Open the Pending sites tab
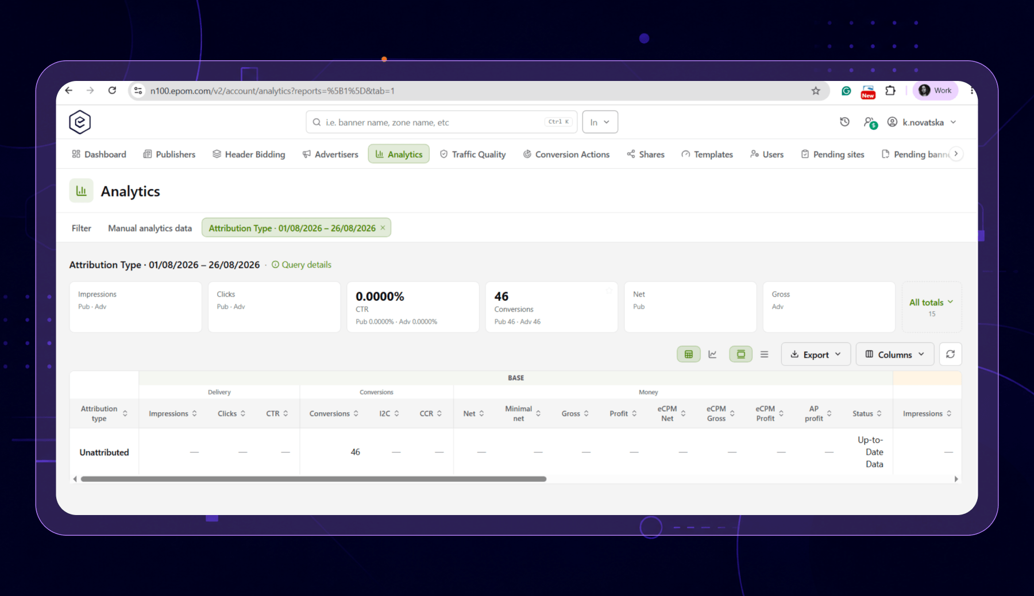1034x596 pixels. tap(833, 154)
